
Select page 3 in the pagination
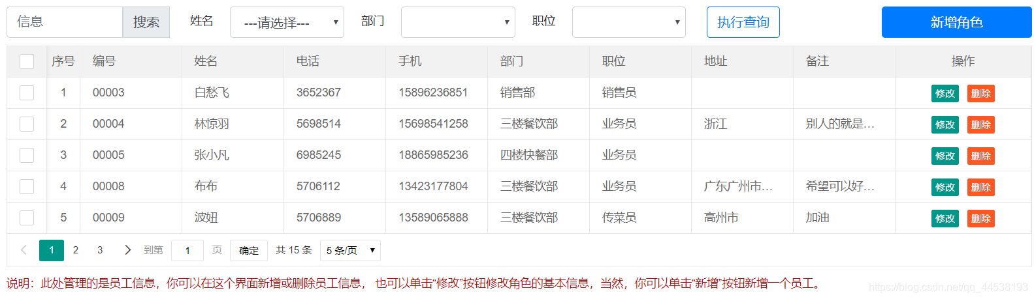[x=100, y=250]
